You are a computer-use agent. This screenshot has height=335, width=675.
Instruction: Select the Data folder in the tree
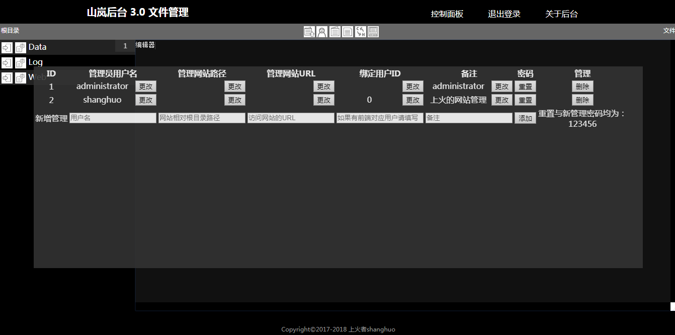[38, 47]
